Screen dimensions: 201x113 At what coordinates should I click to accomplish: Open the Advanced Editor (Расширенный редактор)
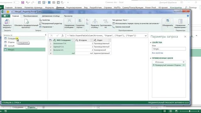pos(51,24)
